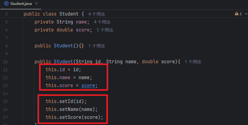Place cursor on this.setId(id) call
Image resolution: width=248 pixels, height=125 pixels.
pyautogui.click(x=68, y=101)
